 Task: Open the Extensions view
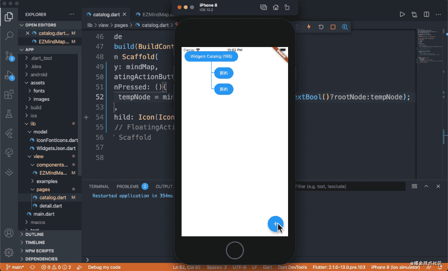(9, 94)
